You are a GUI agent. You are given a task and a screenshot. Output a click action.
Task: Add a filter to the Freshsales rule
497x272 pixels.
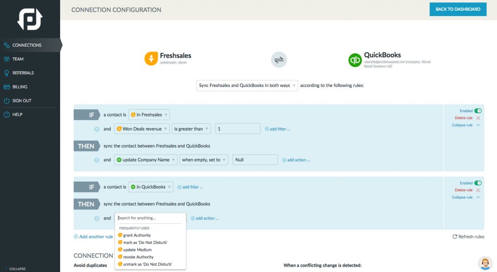click(x=277, y=129)
